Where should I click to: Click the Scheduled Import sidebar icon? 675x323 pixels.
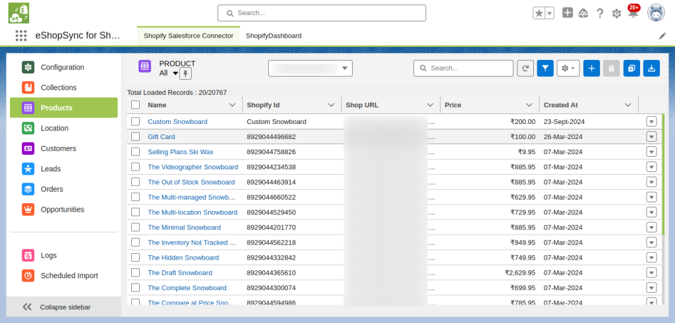[x=28, y=276]
